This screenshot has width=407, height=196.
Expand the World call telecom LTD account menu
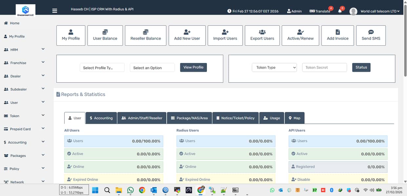(380, 11)
